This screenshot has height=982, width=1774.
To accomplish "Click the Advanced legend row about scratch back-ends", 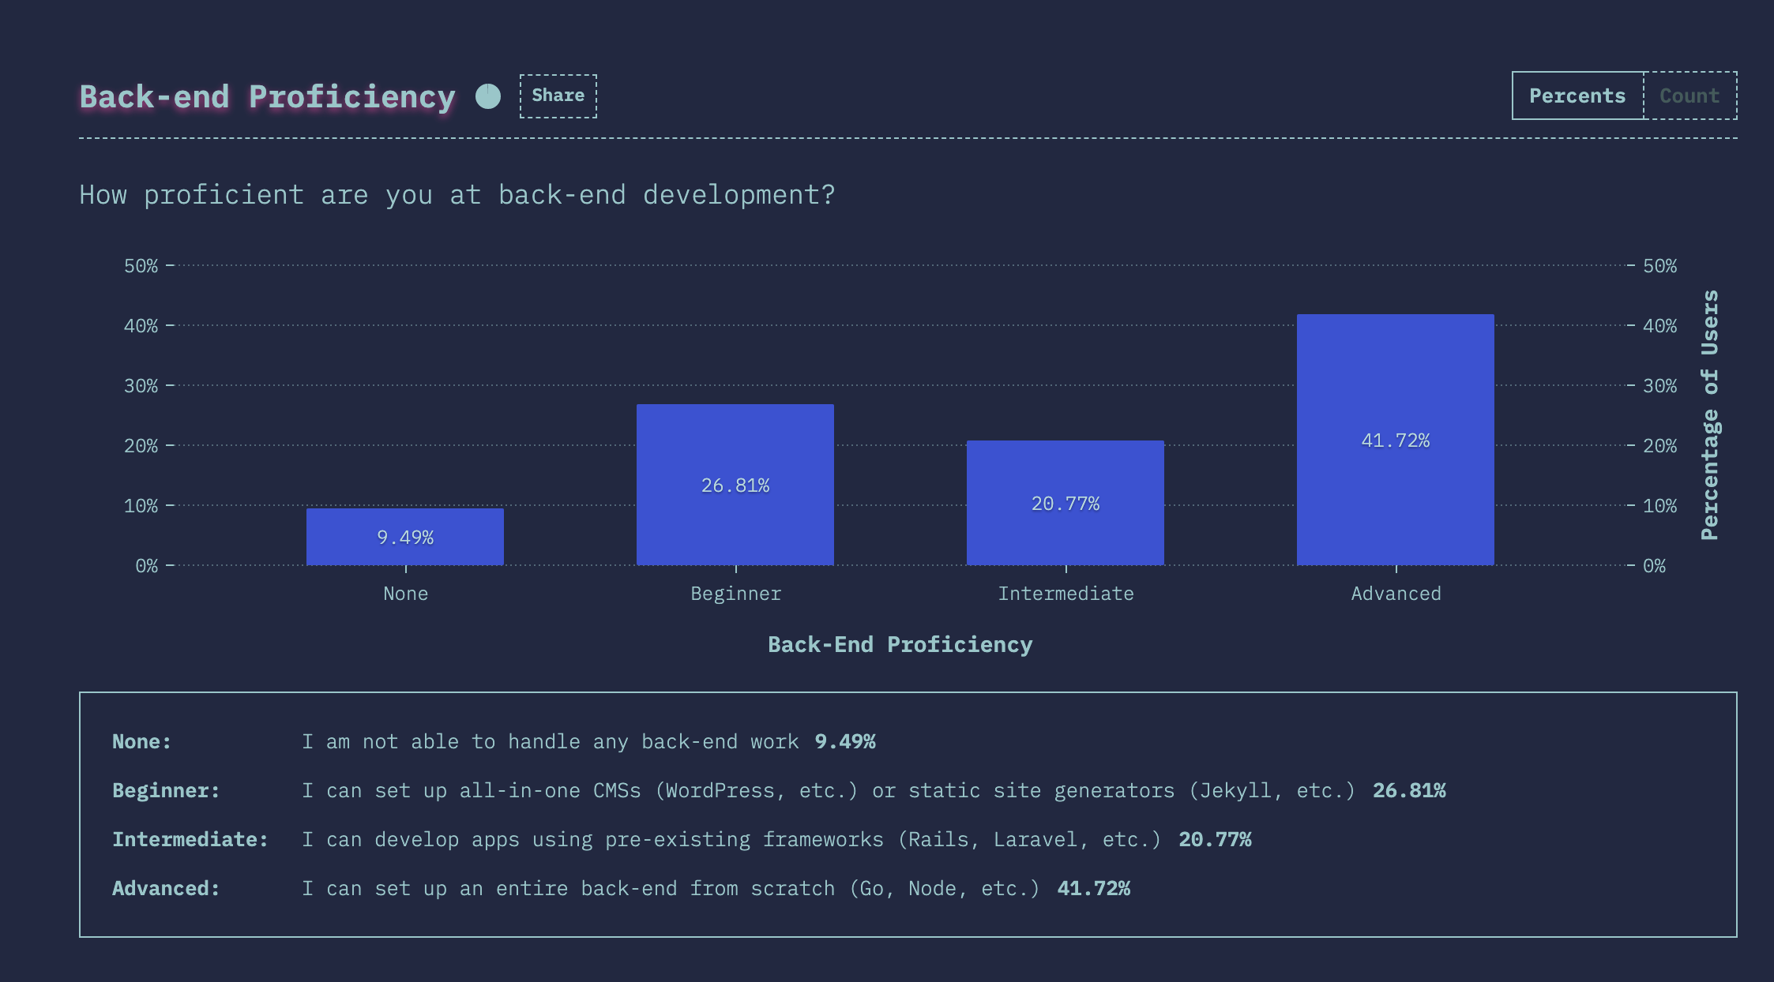I will coord(670,889).
